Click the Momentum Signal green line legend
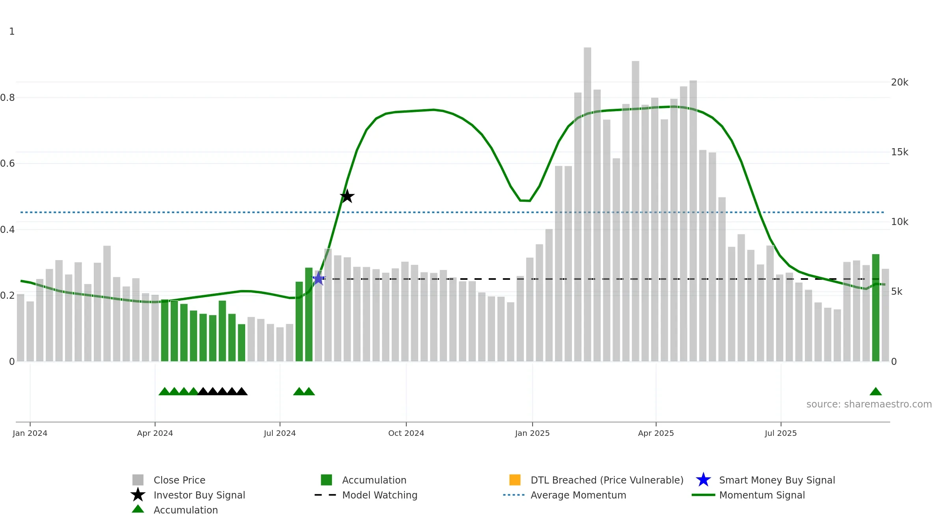 (x=703, y=495)
